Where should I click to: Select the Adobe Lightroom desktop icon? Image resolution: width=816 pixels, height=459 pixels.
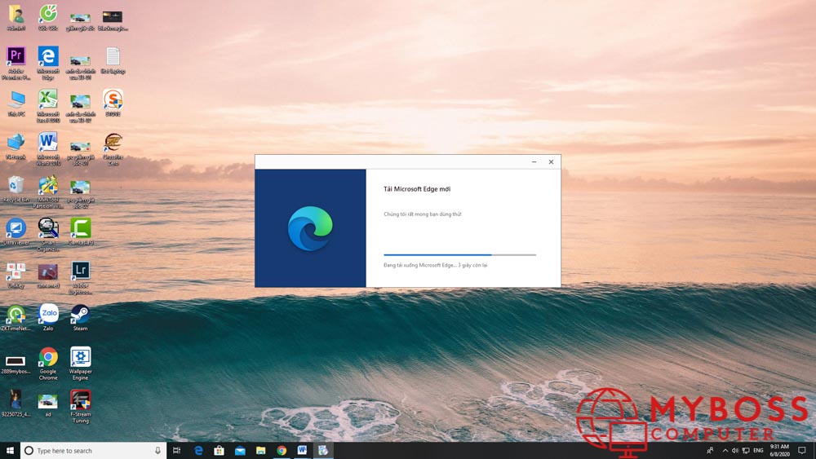tap(80, 271)
